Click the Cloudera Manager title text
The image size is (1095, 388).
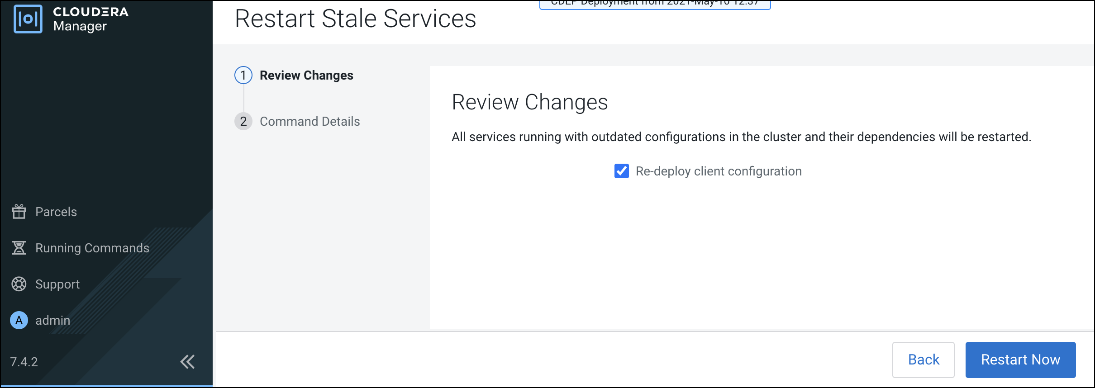click(x=90, y=19)
